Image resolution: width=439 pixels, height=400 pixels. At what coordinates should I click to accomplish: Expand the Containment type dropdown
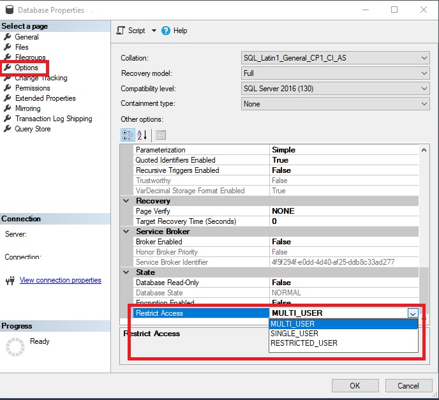(424, 104)
